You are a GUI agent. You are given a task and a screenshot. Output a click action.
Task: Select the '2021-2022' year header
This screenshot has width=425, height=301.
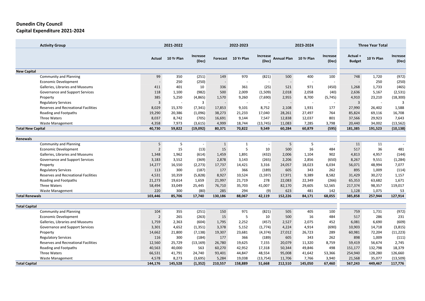(173, 45)
